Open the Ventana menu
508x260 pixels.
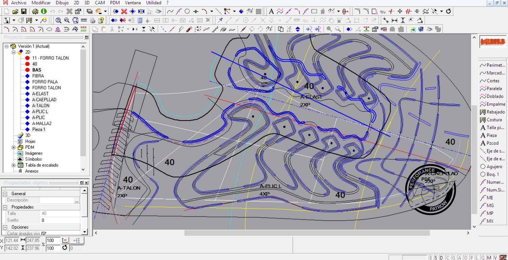point(133,3)
